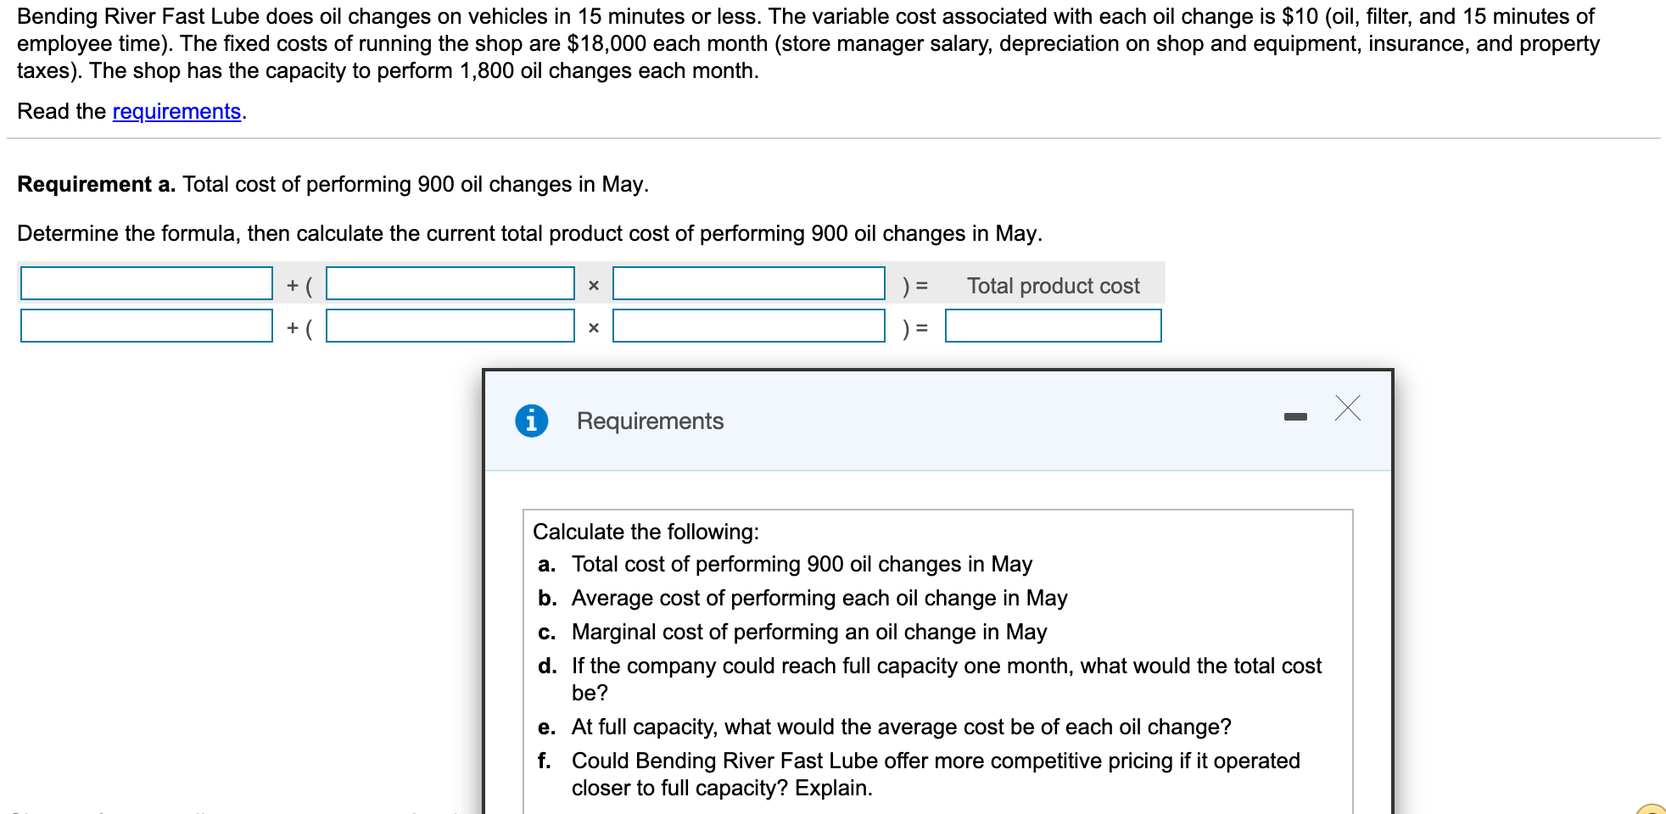Click 'Requirement a.' heading text
This screenshot has width=1666, height=814.
97,184
